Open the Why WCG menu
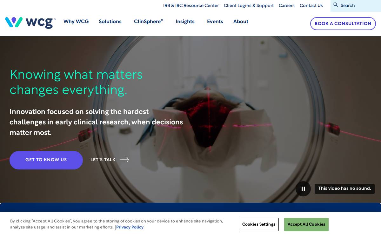 tap(76, 22)
